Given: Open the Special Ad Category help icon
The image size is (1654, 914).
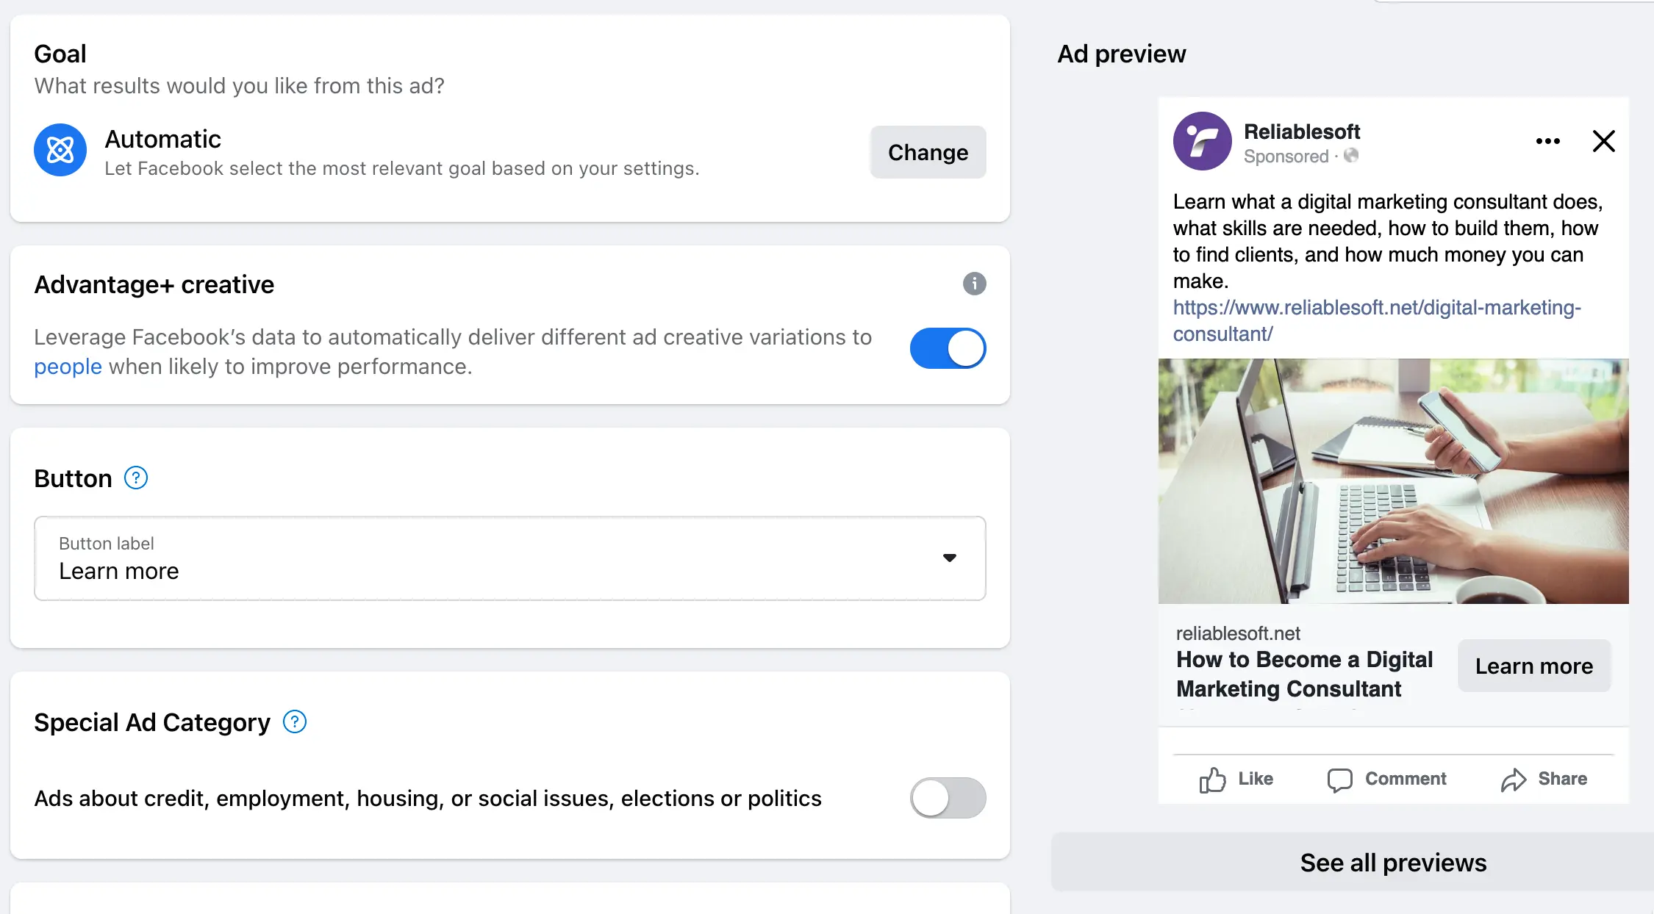Looking at the screenshot, I should [x=295, y=722].
